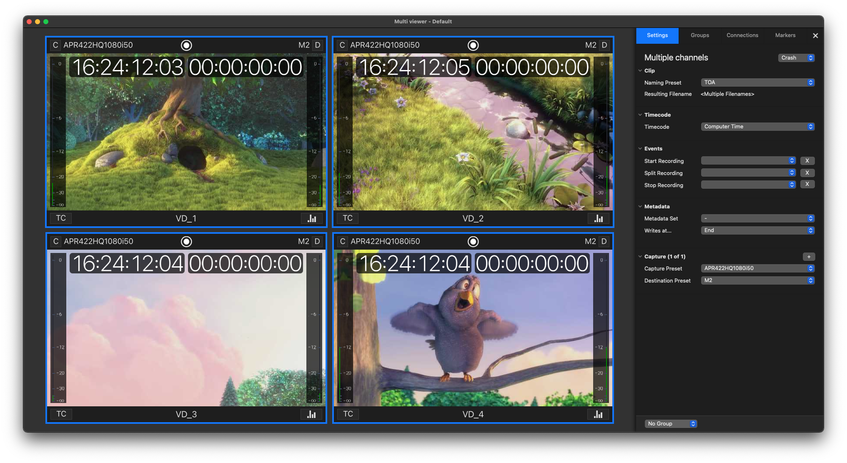Image resolution: width=847 pixels, height=463 pixels.
Task: Toggle the TC button on VD_2
Action: click(x=348, y=218)
